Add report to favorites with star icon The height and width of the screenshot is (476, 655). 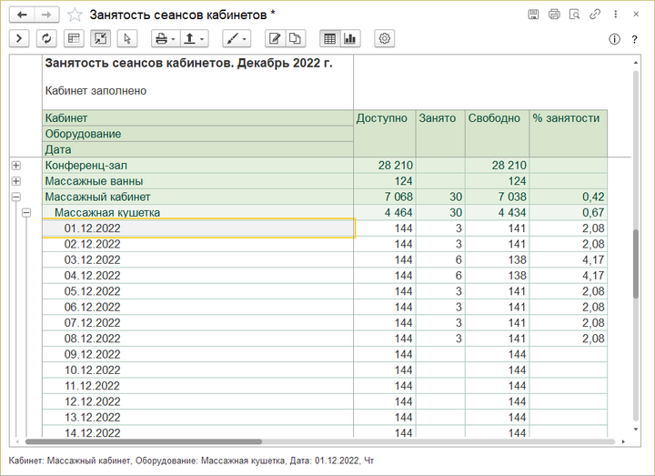pyautogui.click(x=75, y=15)
